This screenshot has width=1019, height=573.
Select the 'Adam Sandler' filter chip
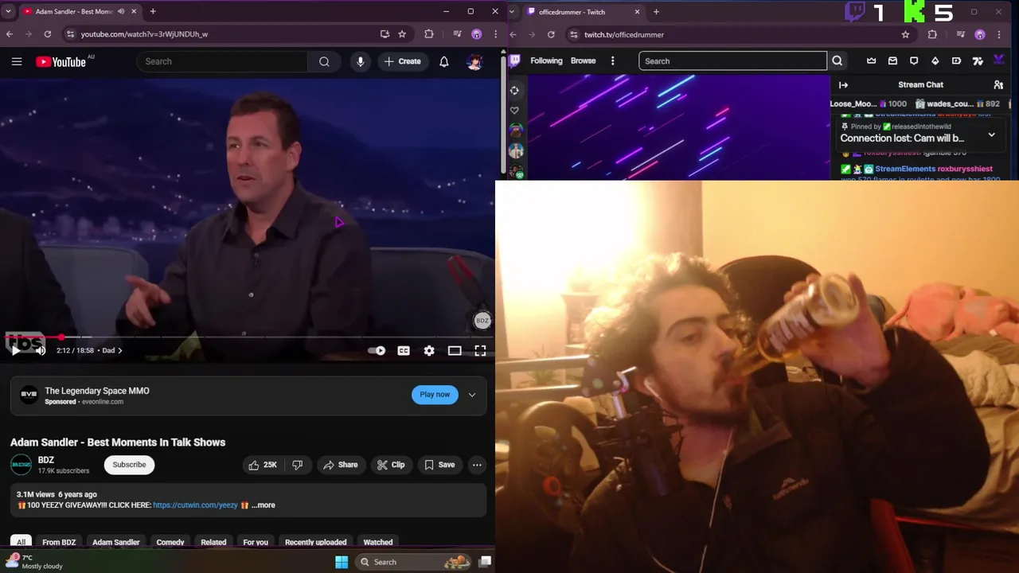tap(116, 542)
